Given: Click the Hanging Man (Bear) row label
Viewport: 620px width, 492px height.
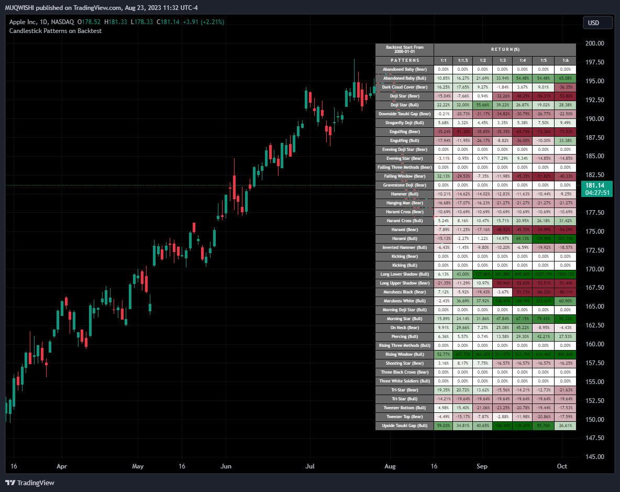Looking at the screenshot, I should point(404,203).
